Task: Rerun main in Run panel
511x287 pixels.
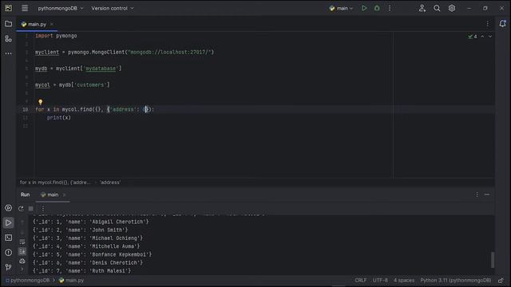Action: [21, 209]
